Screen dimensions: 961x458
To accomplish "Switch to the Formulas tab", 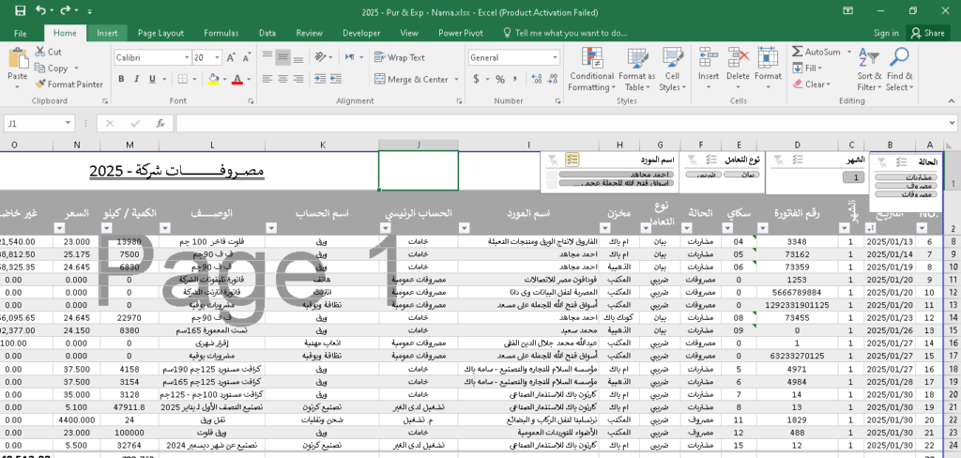I will click(221, 33).
